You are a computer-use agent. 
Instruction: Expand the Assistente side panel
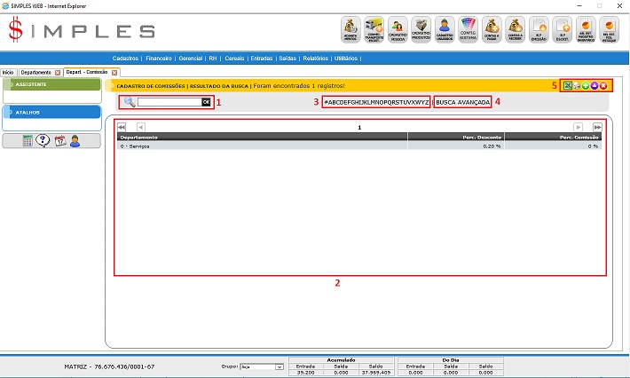coord(51,84)
